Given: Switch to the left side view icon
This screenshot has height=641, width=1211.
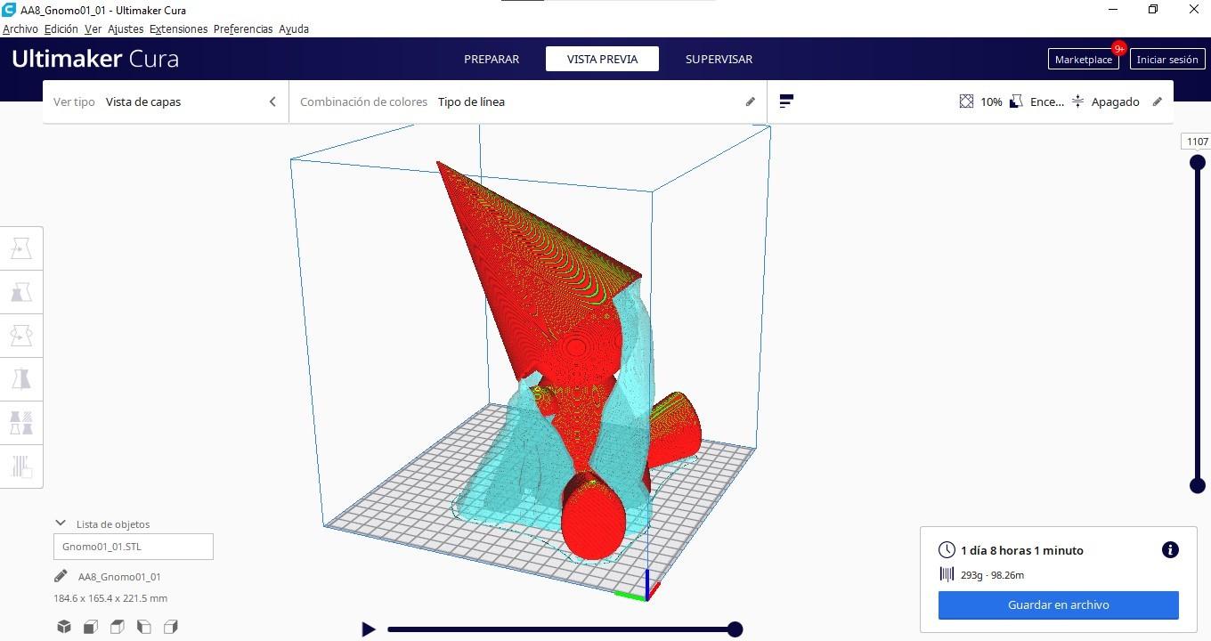Looking at the screenshot, I should click(x=144, y=627).
